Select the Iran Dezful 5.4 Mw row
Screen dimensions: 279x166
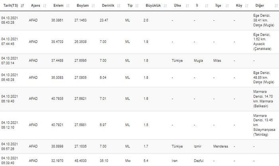(139, 160)
